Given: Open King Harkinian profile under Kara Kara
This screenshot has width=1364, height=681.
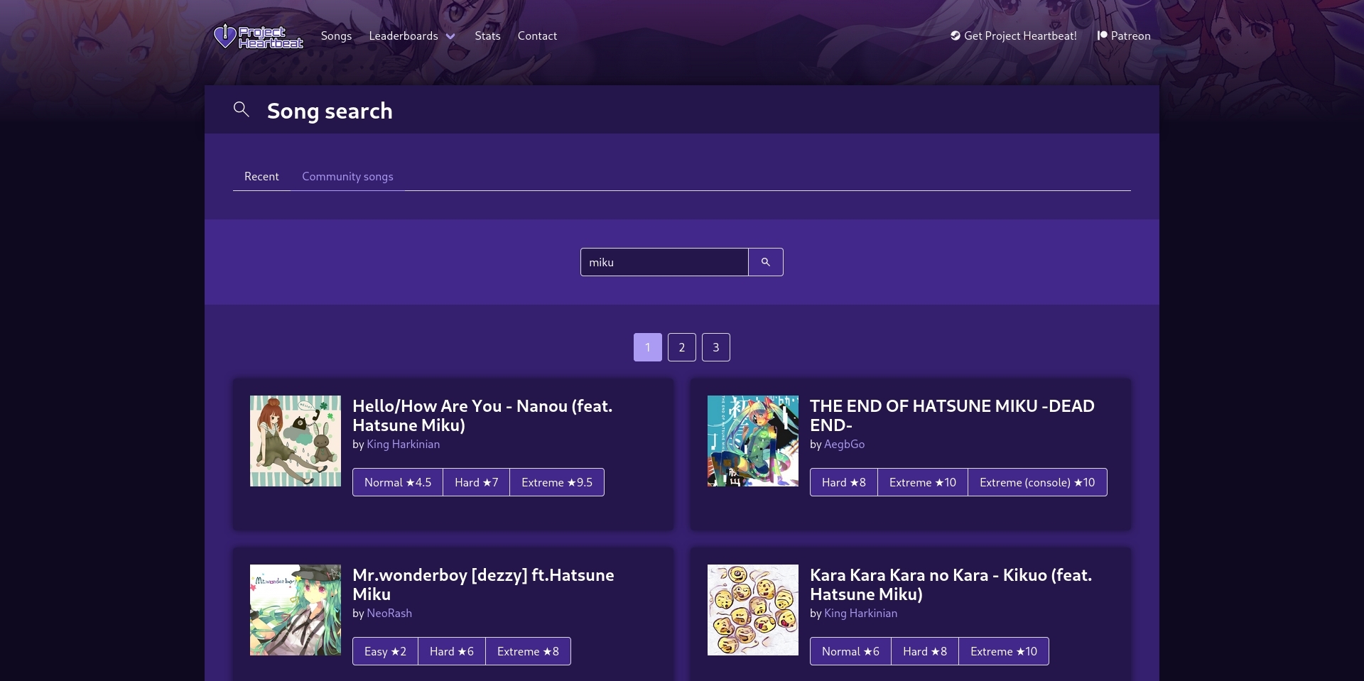Looking at the screenshot, I should point(860,613).
